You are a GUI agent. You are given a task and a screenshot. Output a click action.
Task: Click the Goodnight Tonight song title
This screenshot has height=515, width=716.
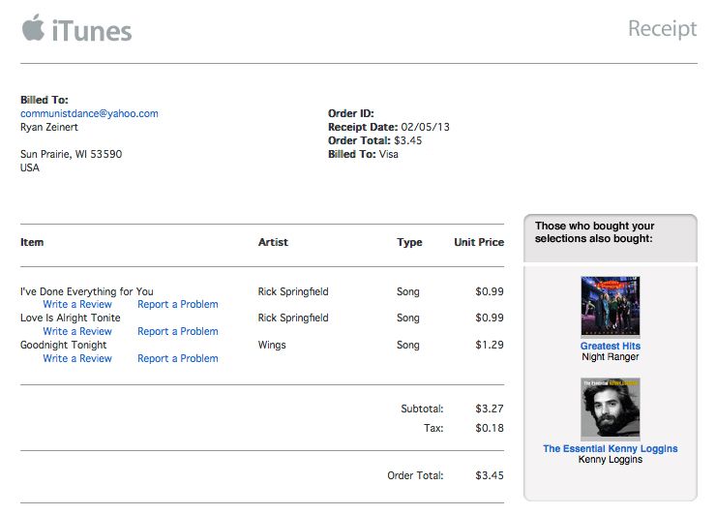(x=64, y=345)
